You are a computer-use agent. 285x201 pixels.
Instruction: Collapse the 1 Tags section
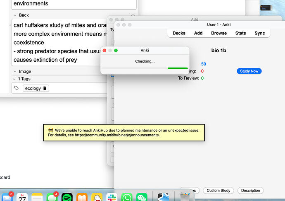14,79
